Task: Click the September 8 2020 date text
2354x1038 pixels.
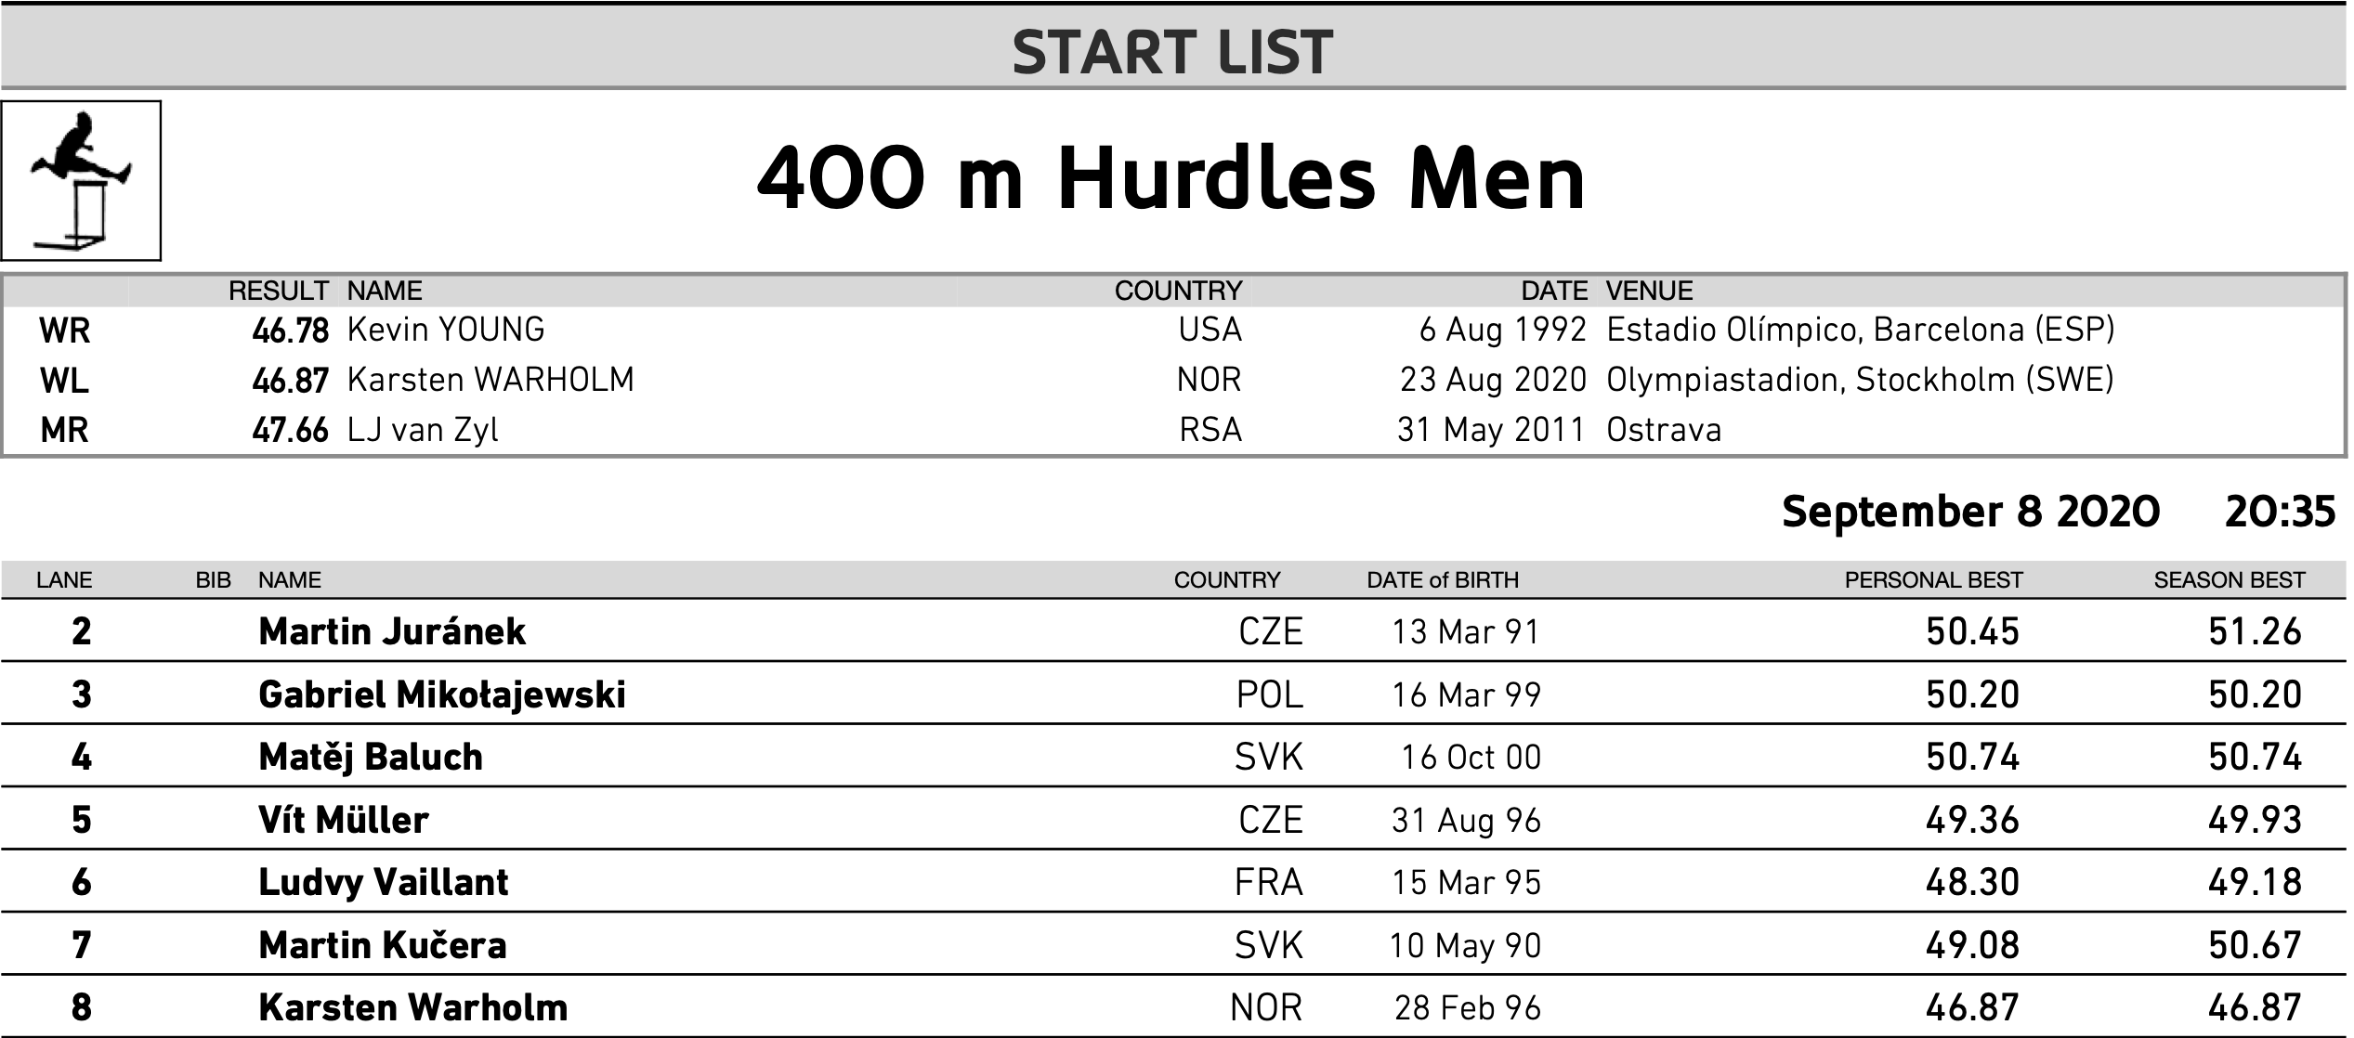Action: [1970, 512]
